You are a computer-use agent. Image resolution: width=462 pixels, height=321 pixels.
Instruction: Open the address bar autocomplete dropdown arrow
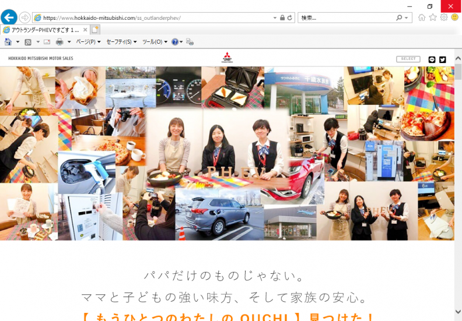coord(275,18)
